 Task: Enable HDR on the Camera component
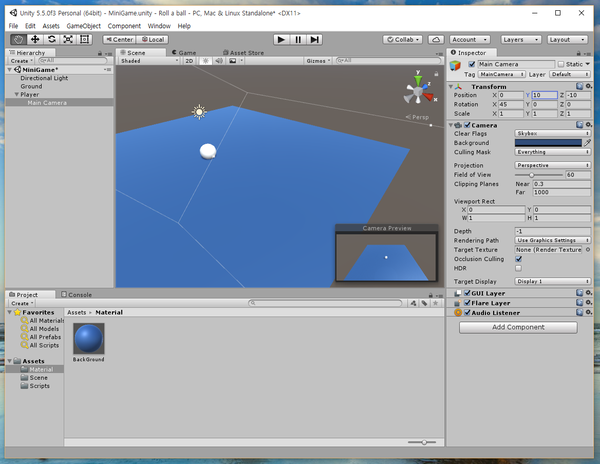coord(518,268)
